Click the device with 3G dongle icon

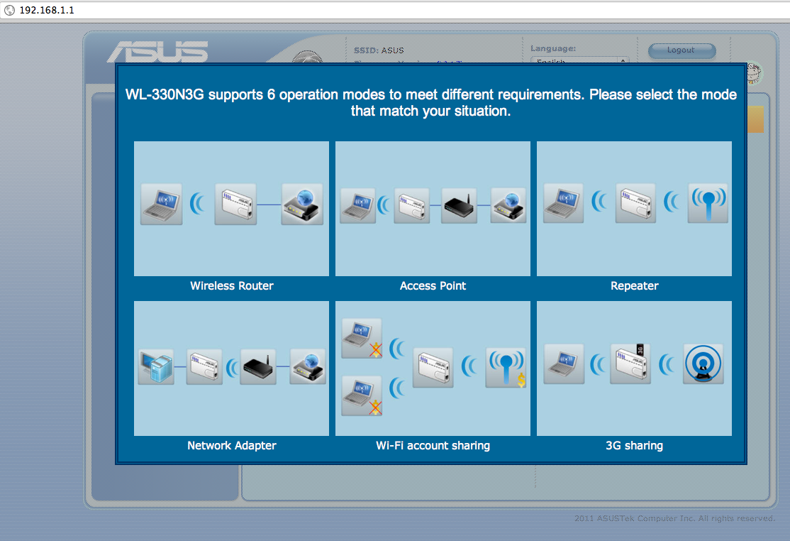(x=630, y=364)
